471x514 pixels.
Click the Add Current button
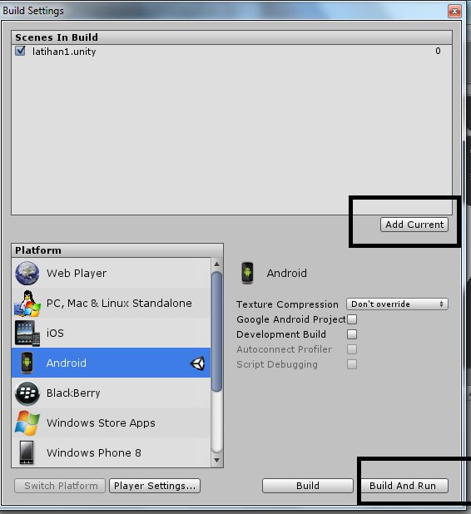click(x=414, y=225)
